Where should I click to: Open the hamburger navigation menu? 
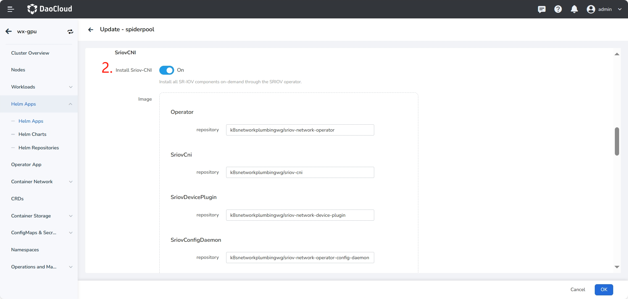[x=11, y=9]
